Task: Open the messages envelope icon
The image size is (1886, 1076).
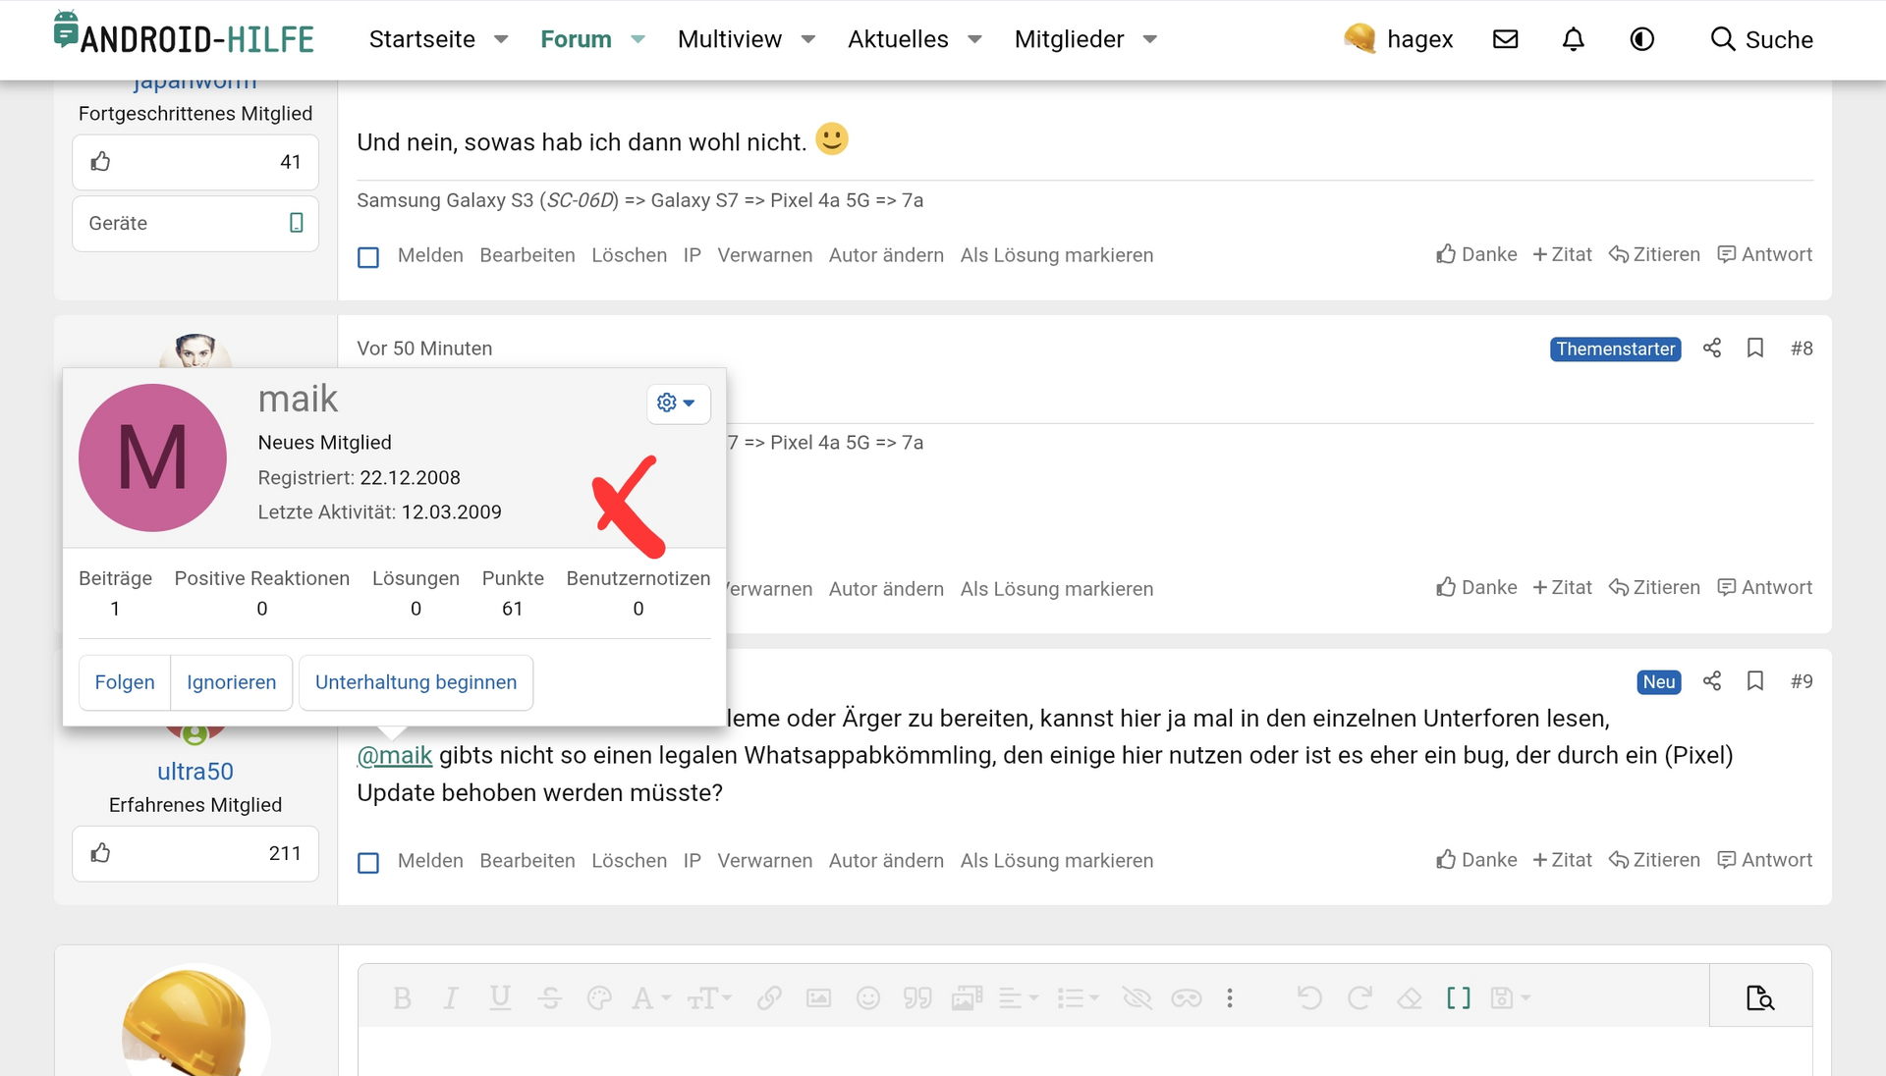Action: click(x=1505, y=39)
